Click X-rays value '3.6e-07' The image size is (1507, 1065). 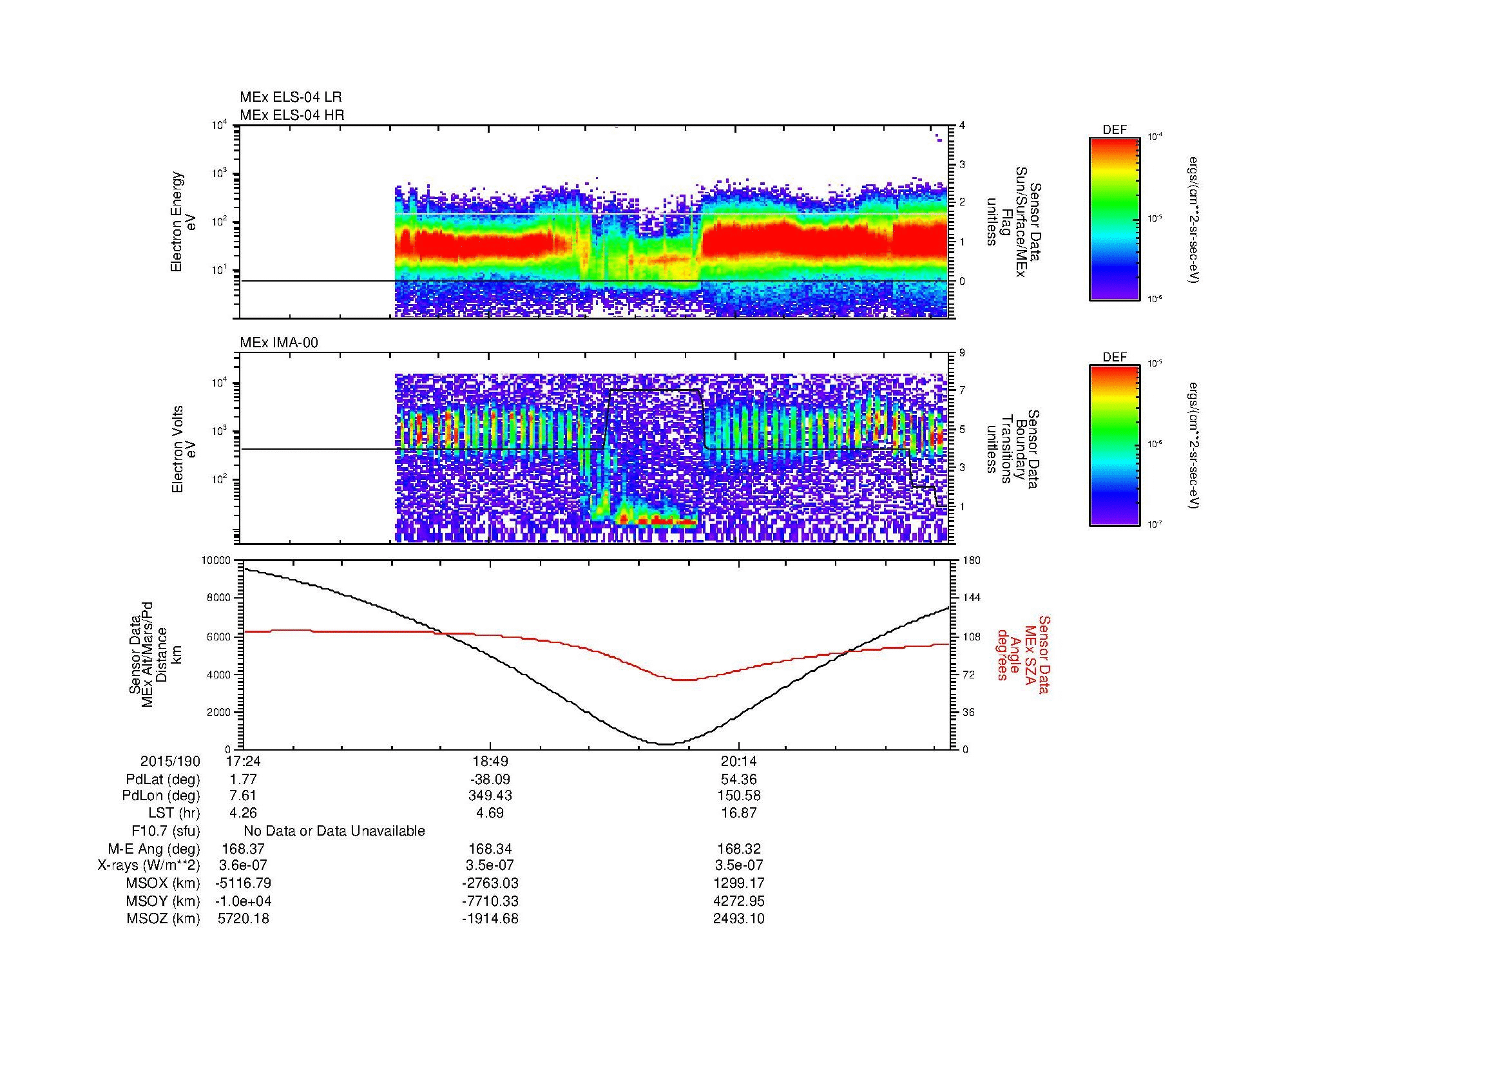coord(243,865)
